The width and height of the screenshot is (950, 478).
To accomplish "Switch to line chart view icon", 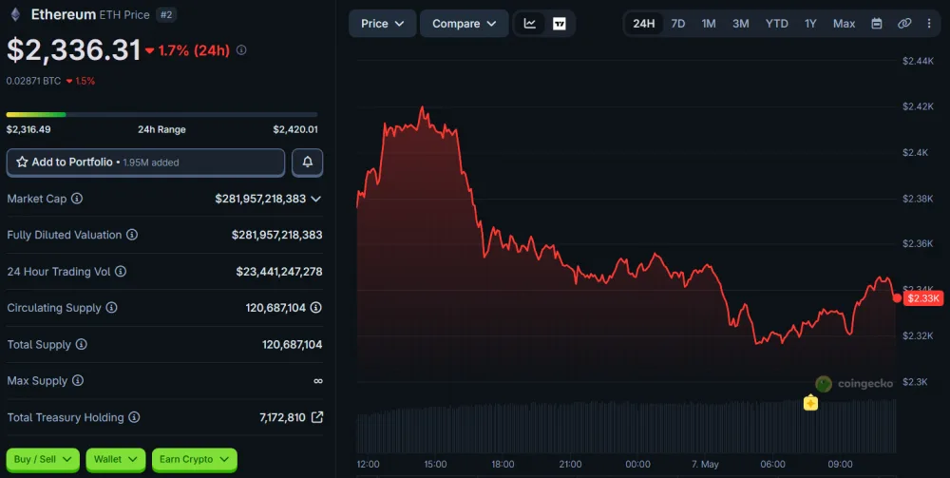I will 530,24.
